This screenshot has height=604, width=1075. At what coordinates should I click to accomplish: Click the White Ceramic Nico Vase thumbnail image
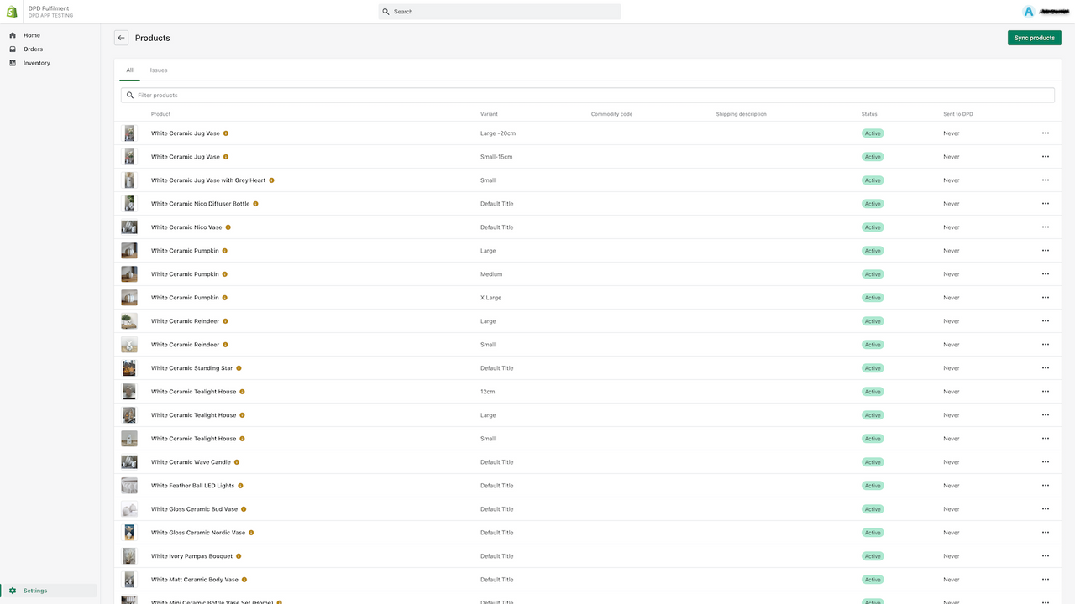[128, 226]
